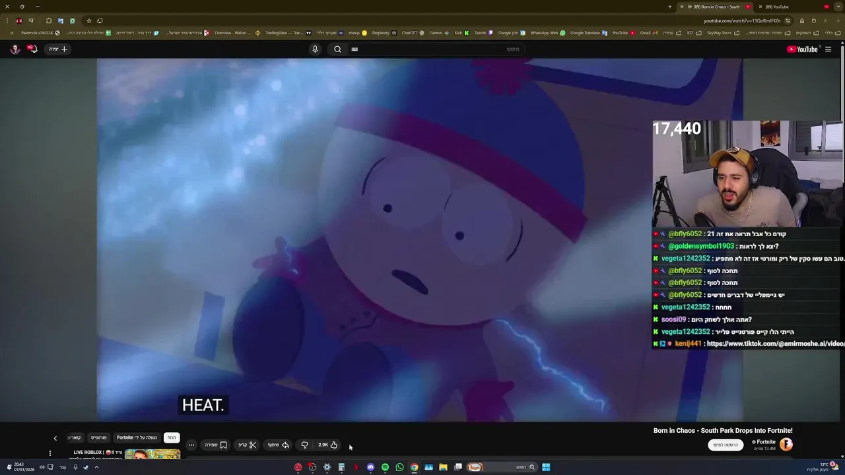The image size is (845, 475).
Task: Show more filter chips with the chevron arrow
Action: (x=55, y=438)
